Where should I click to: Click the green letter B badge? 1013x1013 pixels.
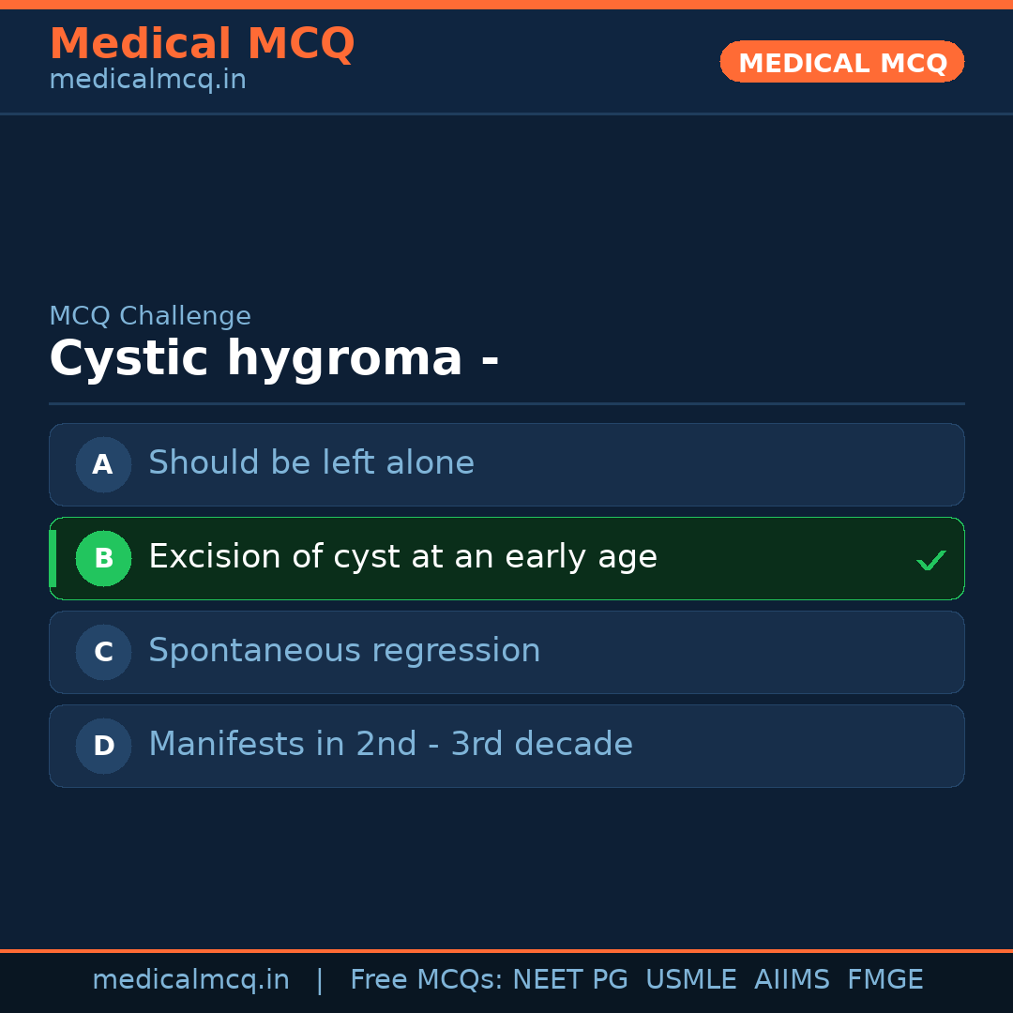point(103,558)
